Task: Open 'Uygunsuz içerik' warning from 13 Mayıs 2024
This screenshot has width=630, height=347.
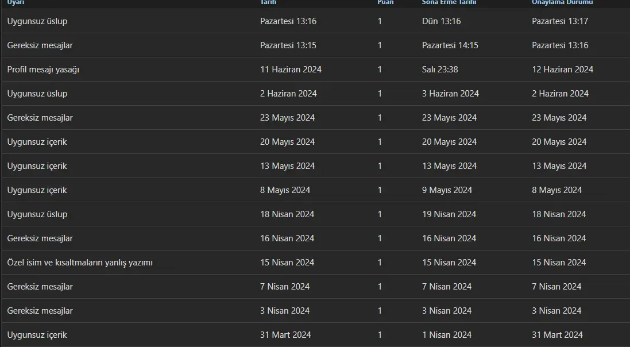Action: (x=37, y=166)
